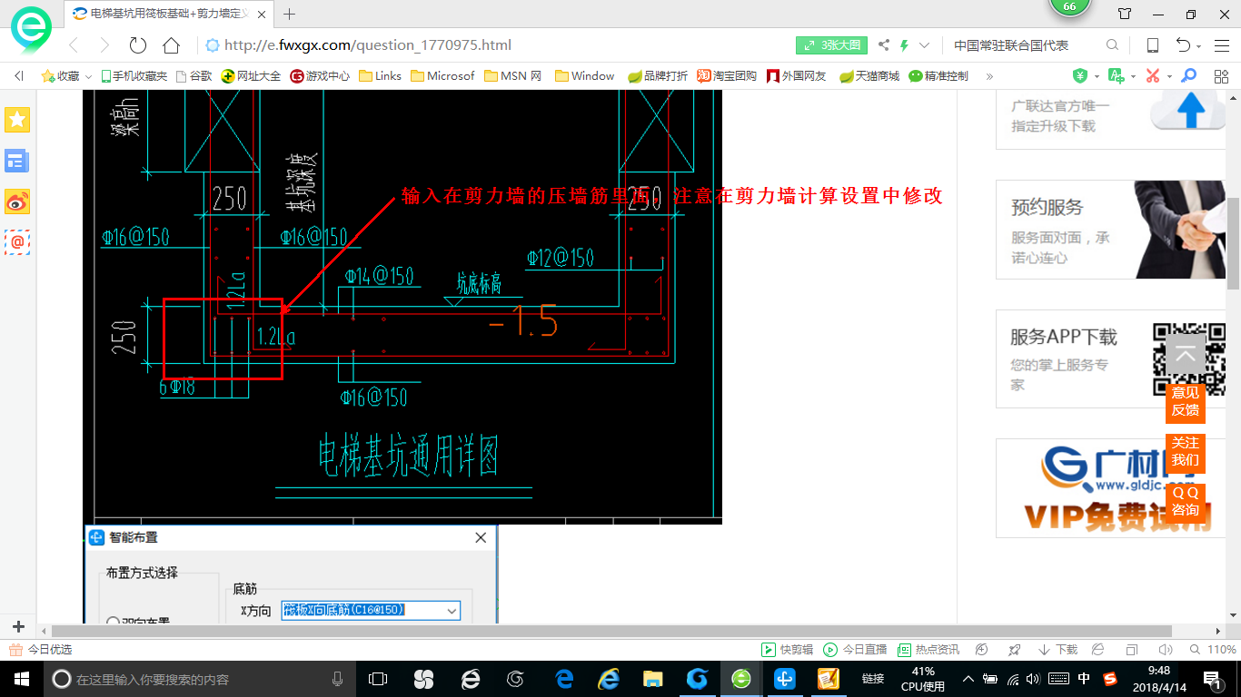Open the Windows Start menu

coord(21,679)
